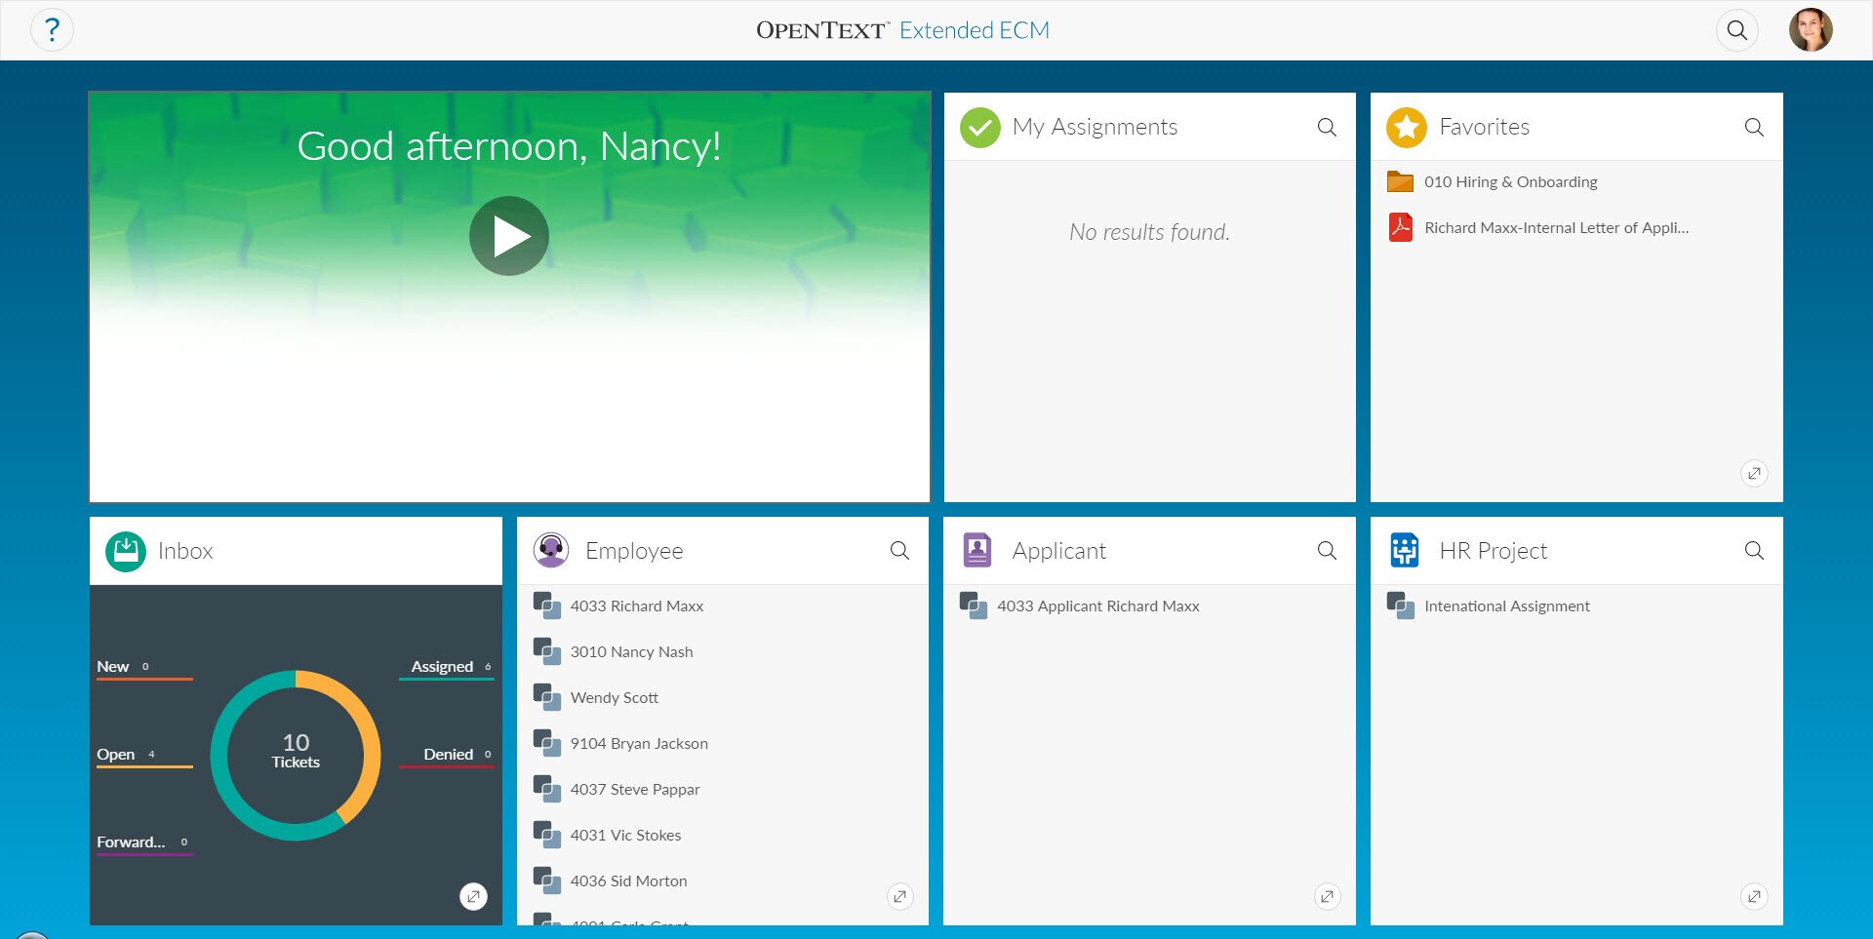1873x939 pixels.
Task: Click the My Assignments green checkmark icon
Action: pos(980,127)
